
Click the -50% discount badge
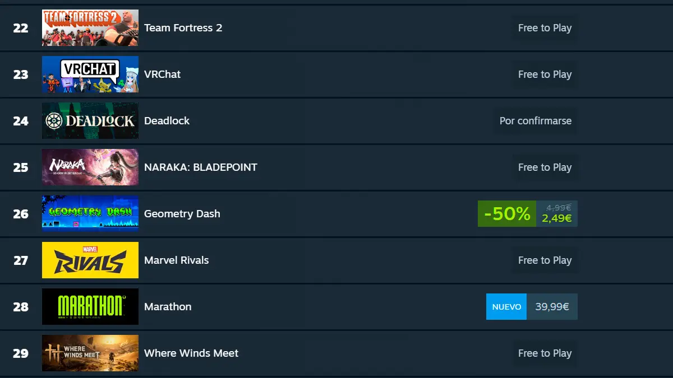point(506,214)
